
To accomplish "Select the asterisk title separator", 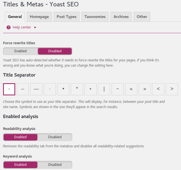I will 77,89.
